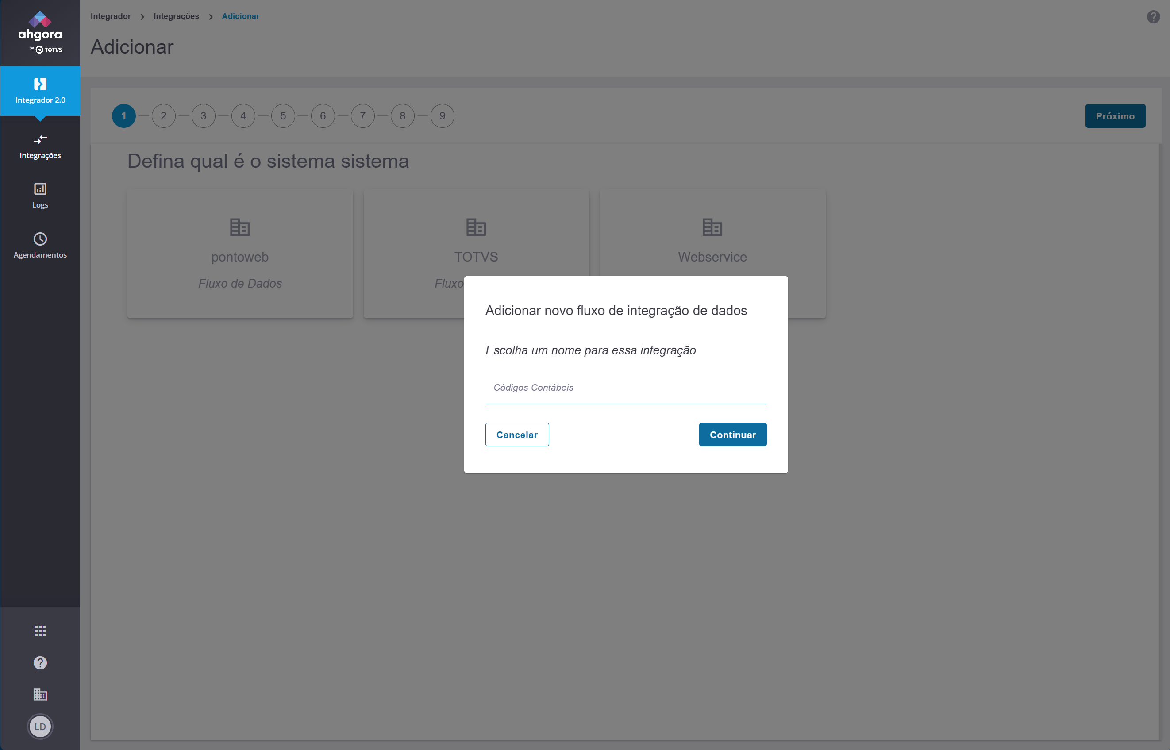Click the sidebar help question mark icon
The height and width of the screenshot is (750, 1170).
(x=40, y=663)
